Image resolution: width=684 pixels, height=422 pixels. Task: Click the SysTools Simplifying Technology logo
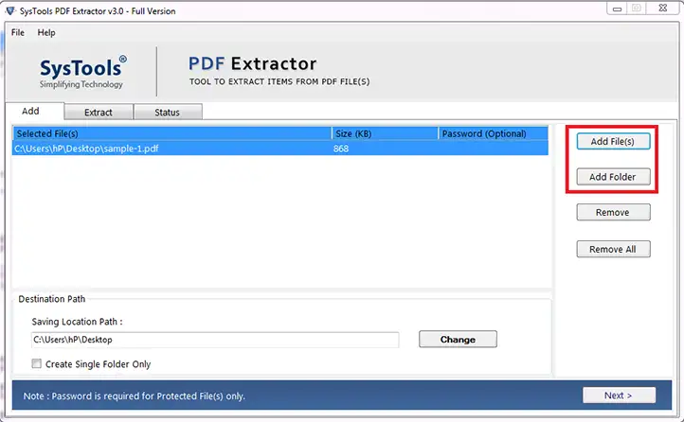click(82, 72)
